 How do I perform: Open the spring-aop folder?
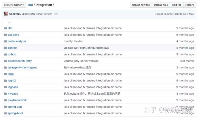[x=15, y=107]
